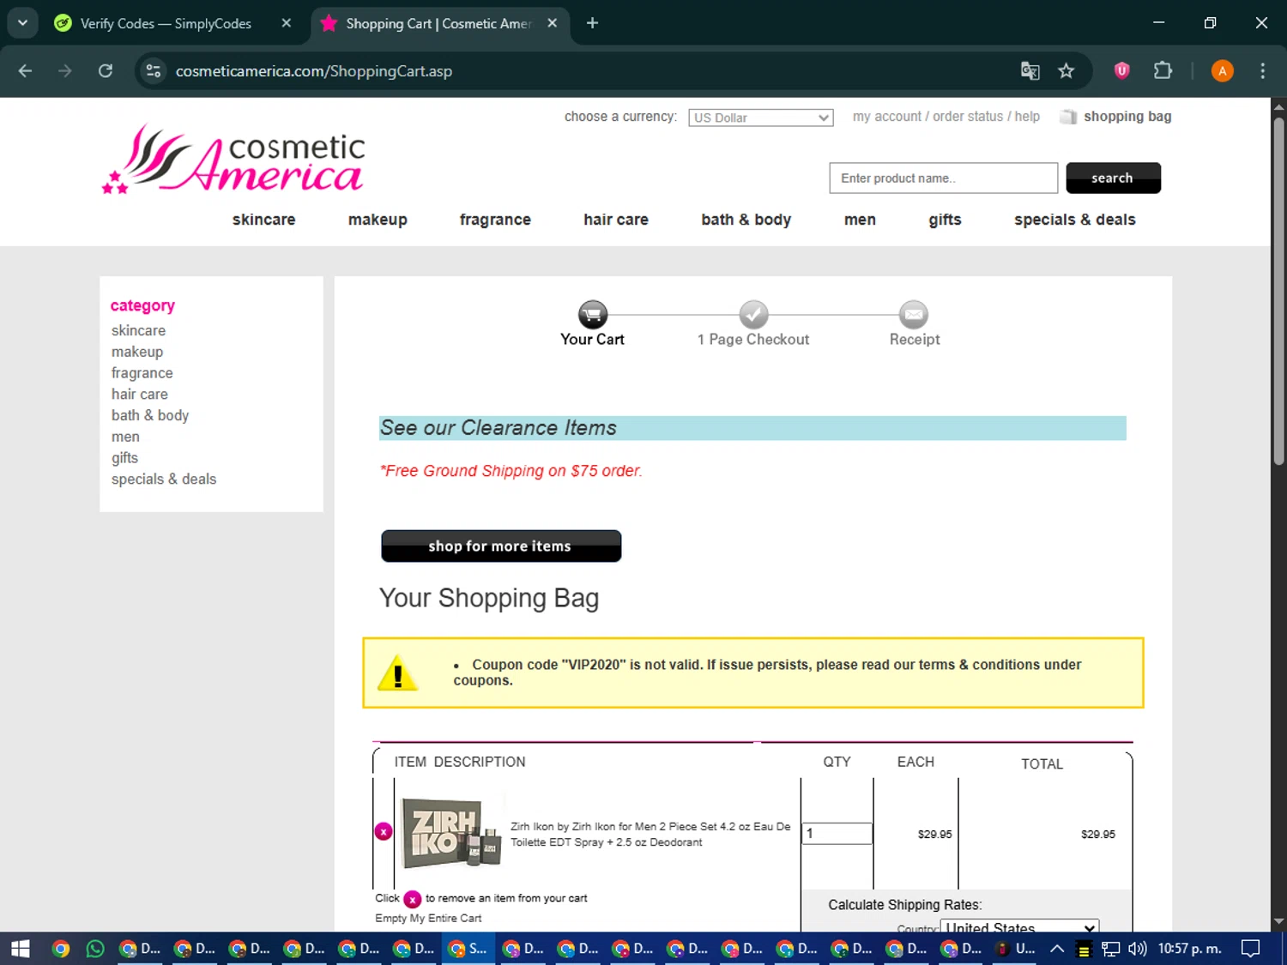Open the Extensions puzzle piece icon
Screen dimensions: 1287x965
1163,71
